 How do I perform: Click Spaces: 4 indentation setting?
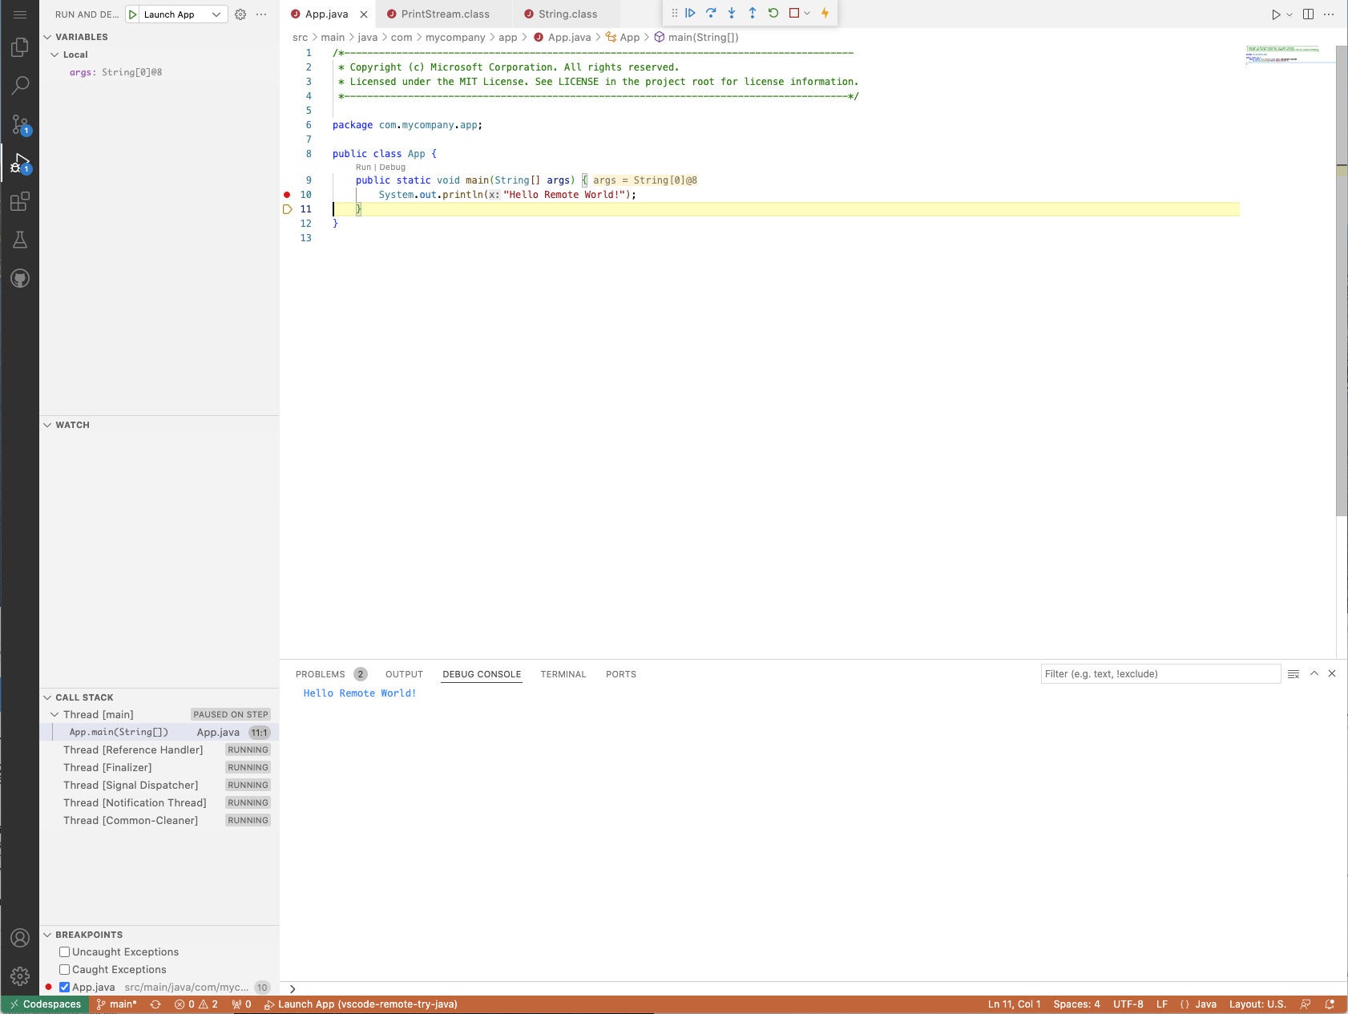coord(1076,1004)
